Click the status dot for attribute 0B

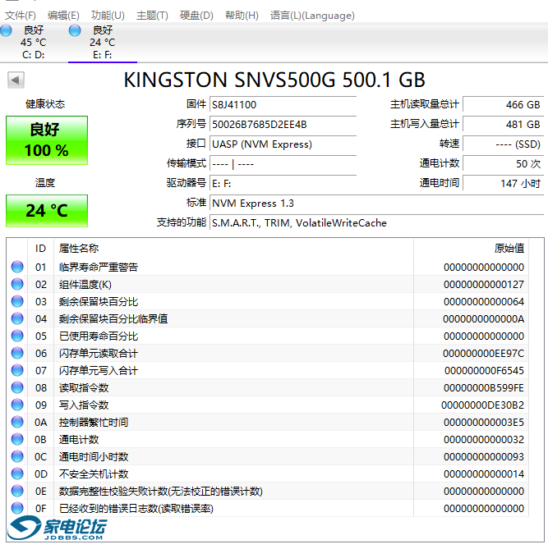point(17,439)
